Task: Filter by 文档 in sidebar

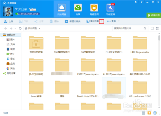Action: point(11,44)
